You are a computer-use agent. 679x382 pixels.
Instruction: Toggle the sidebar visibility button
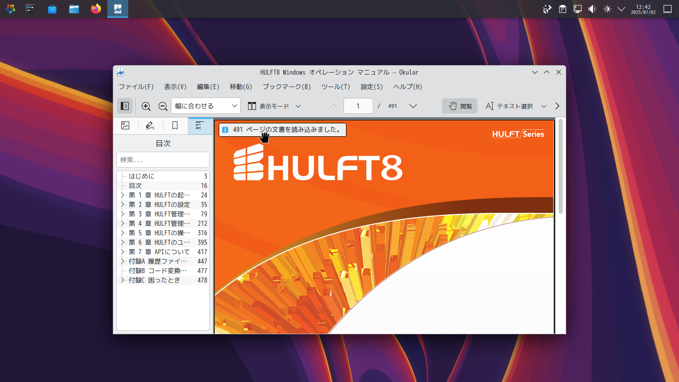[x=125, y=106]
